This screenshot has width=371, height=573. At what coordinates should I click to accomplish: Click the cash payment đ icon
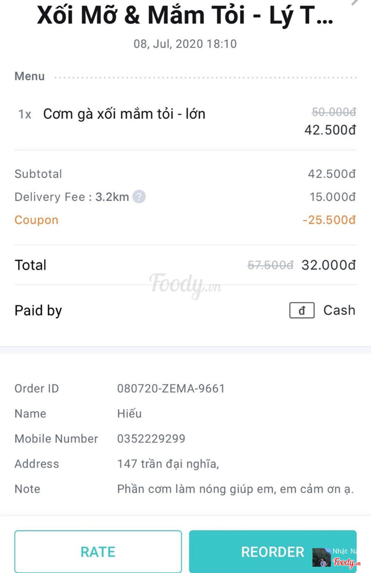(x=302, y=311)
